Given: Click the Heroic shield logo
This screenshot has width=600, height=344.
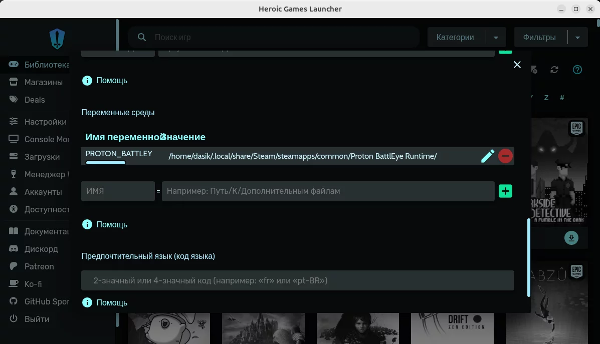Looking at the screenshot, I should click(57, 39).
